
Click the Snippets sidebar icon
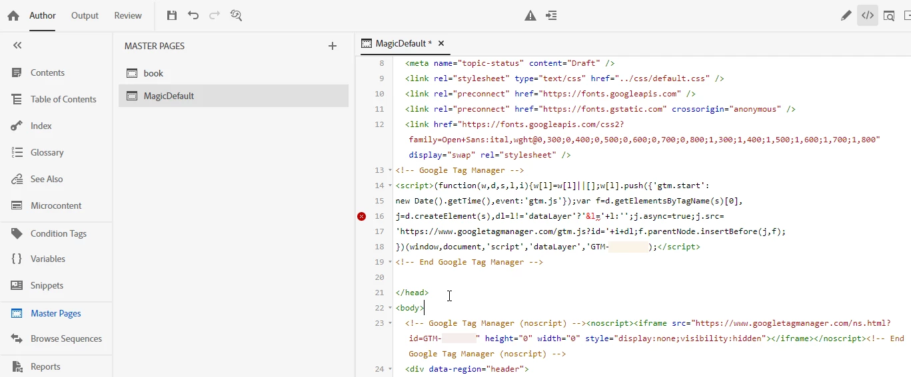tap(17, 285)
